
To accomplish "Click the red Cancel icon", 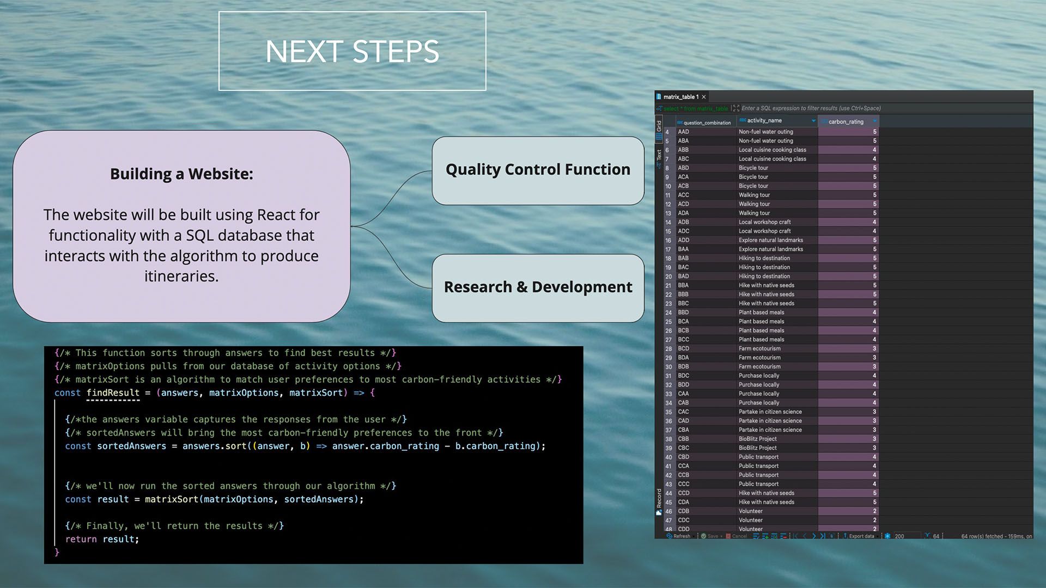I will [728, 536].
